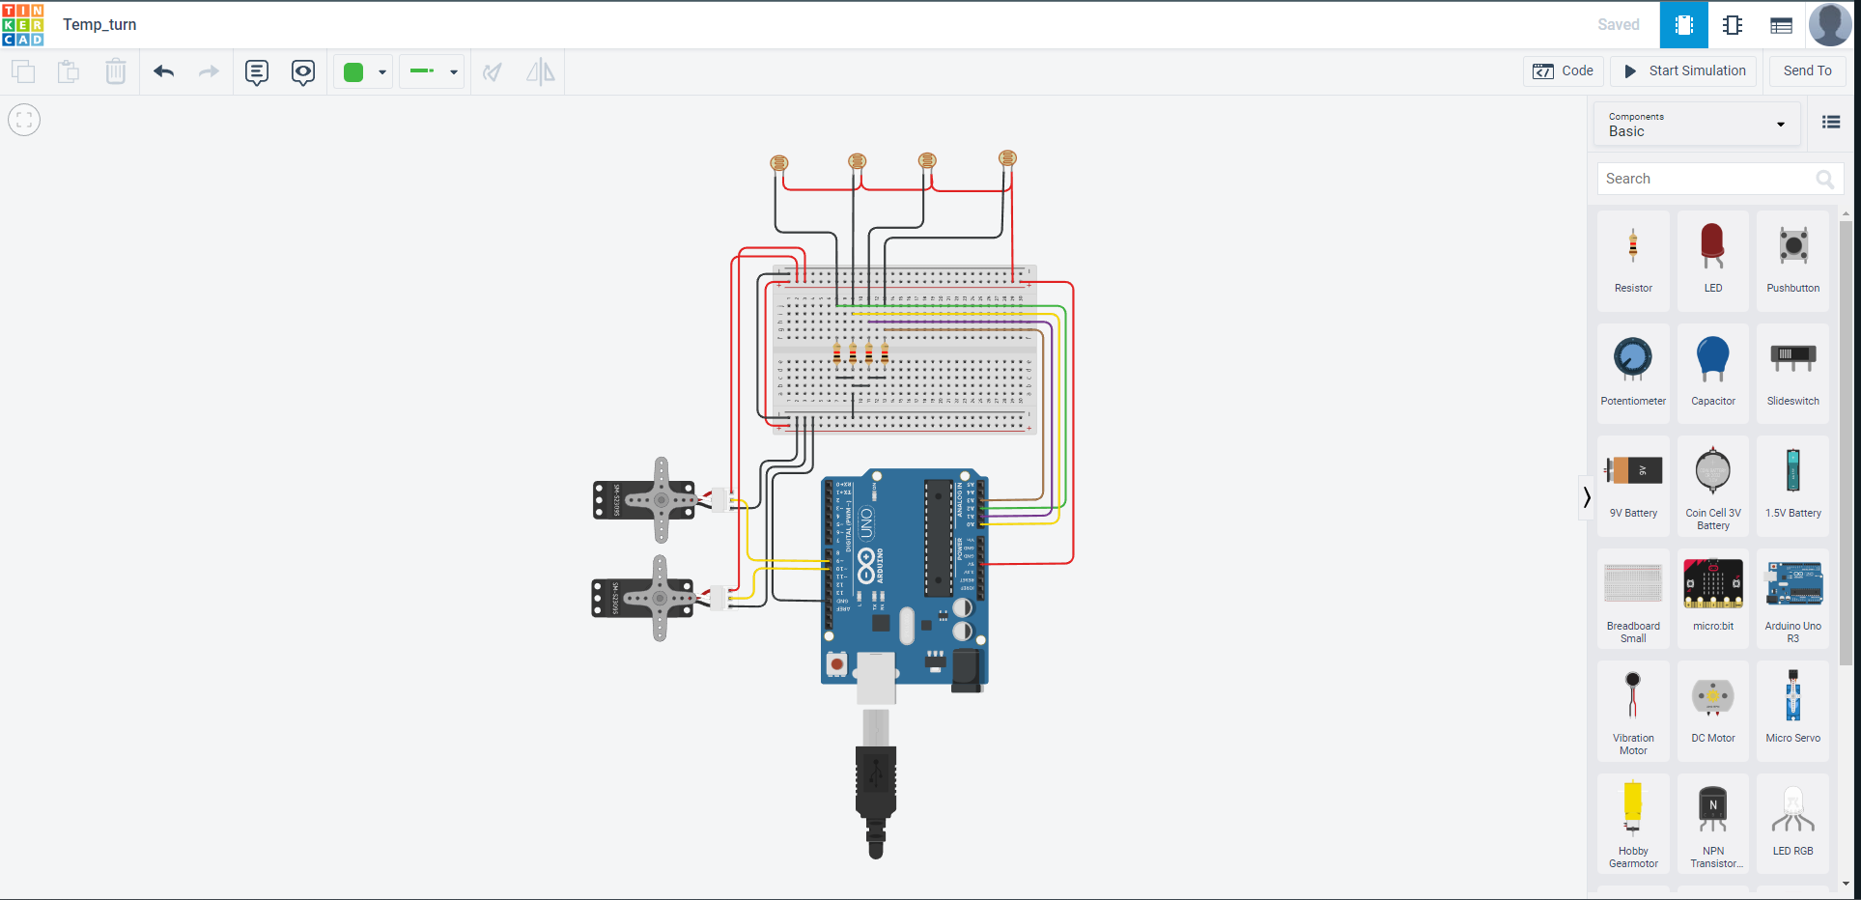Select the Capacitor component
This screenshot has width=1861, height=900.
click(x=1713, y=372)
